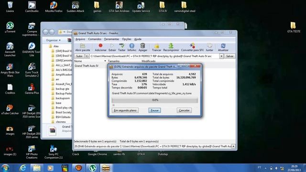Open CamStudio desktop icon
The width and height of the screenshot is (306, 172).
[32, 7]
